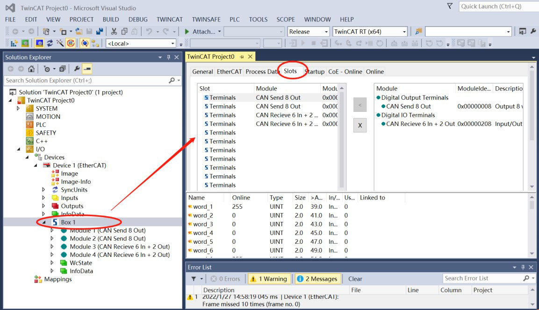Click the Cut scissors icon
Screen dimensions: 539x310
pyautogui.click(x=114, y=32)
